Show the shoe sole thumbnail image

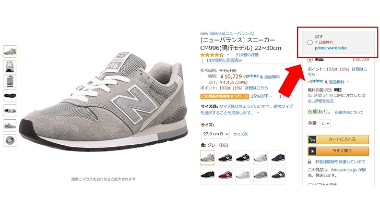[x=10, y=96]
